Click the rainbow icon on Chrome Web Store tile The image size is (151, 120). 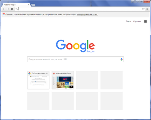54,73
